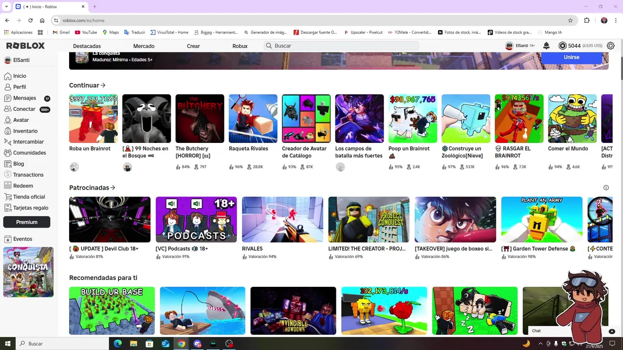This screenshot has height=350, width=623.
Task: Open Chrome extensions puzzle icon
Action: [586, 20]
